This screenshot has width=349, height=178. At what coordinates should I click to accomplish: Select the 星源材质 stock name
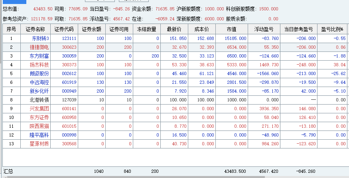(39, 144)
